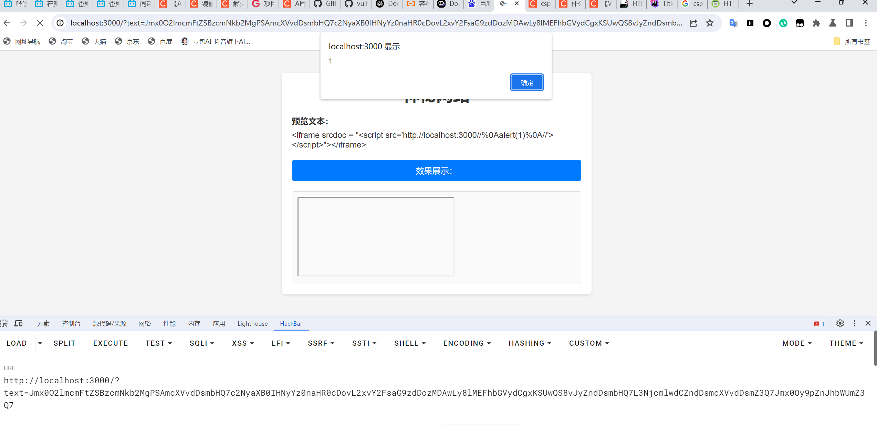This screenshot has height=425, width=877.
Task: Open the Chrome three-dot menu
Action: [866, 23]
